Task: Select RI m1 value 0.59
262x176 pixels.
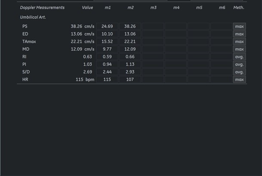Action: (107, 57)
